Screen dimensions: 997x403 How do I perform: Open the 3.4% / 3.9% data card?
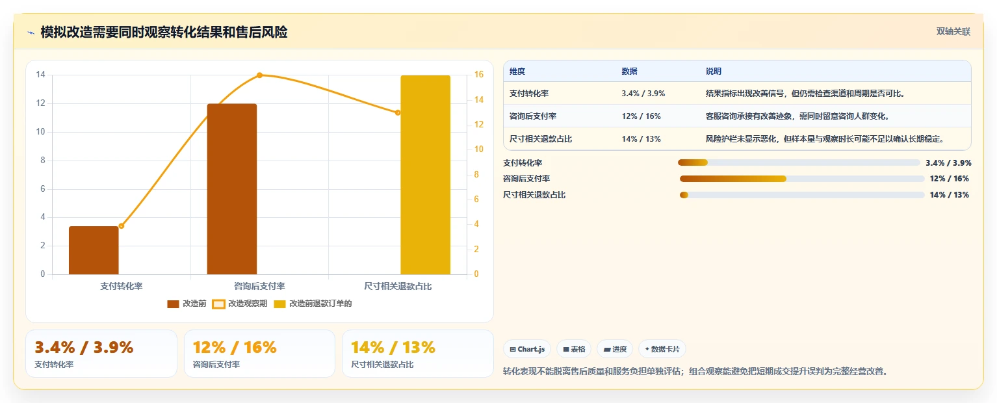[x=101, y=354]
